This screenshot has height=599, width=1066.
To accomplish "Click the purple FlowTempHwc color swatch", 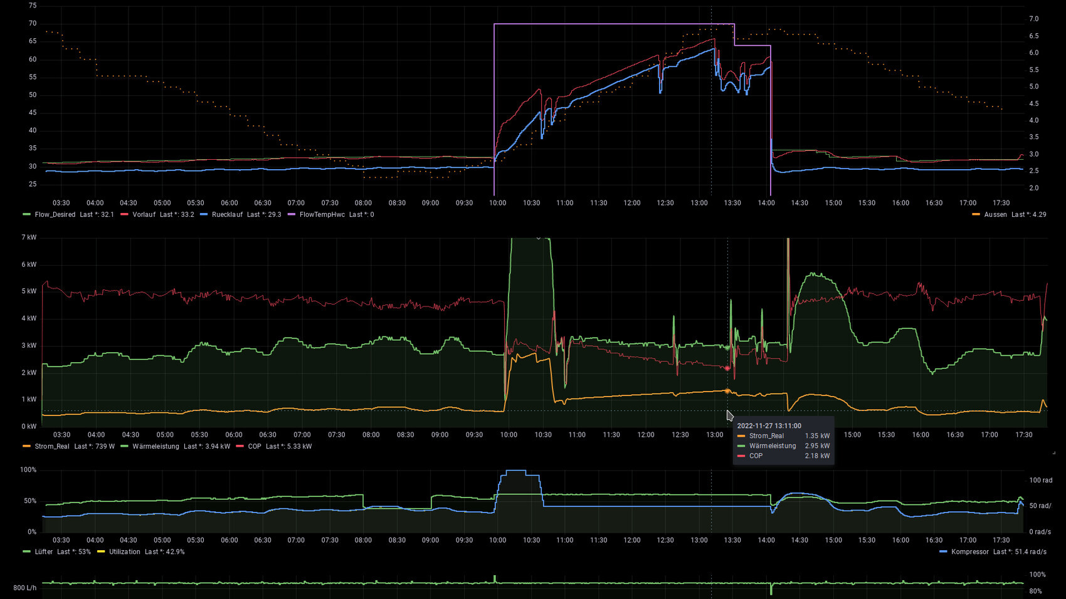I will (291, 215).
